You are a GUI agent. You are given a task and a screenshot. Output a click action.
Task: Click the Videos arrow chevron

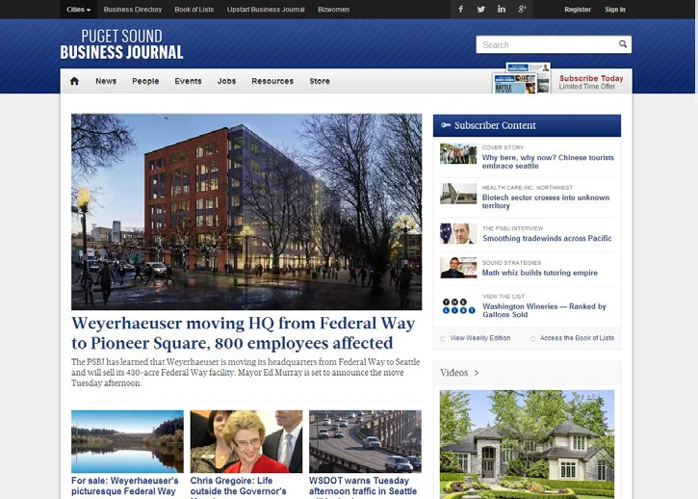477,373
